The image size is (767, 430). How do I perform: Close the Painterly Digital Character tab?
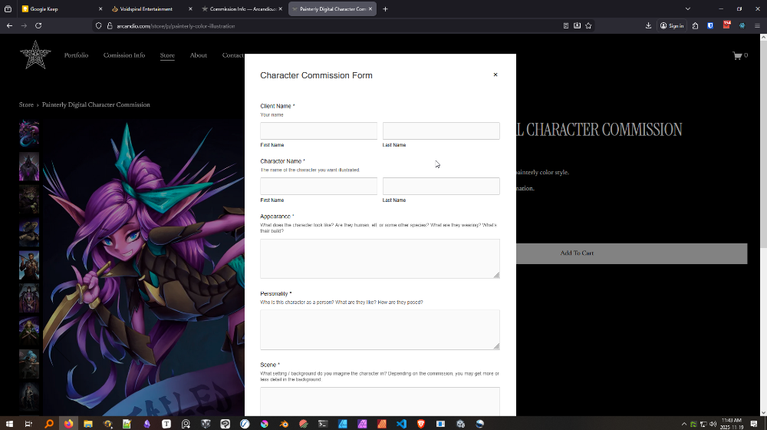point(370,8)
